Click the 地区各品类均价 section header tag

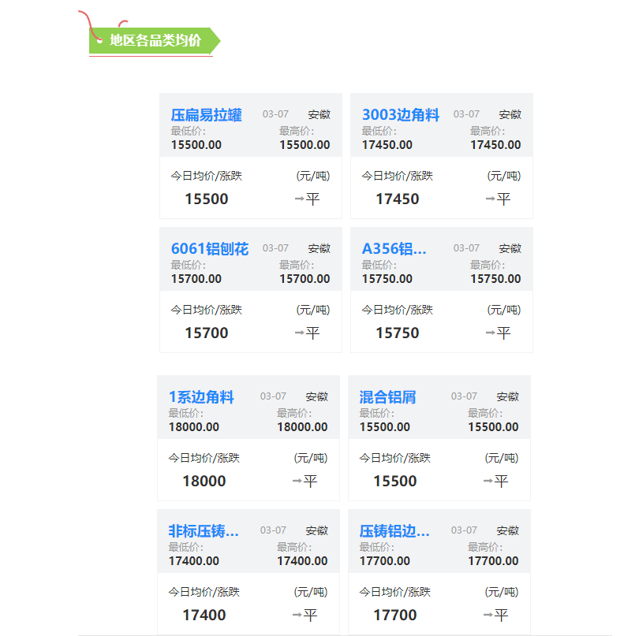[x=155, y=40]
